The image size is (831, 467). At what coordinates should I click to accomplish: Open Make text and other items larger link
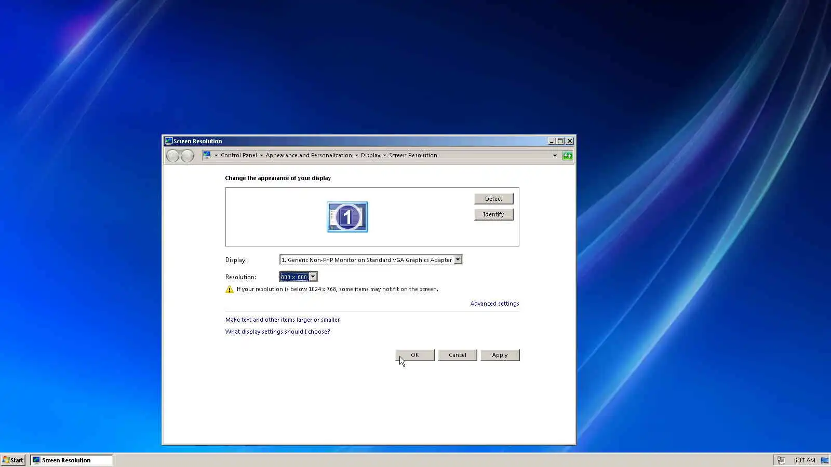(283, 320)
